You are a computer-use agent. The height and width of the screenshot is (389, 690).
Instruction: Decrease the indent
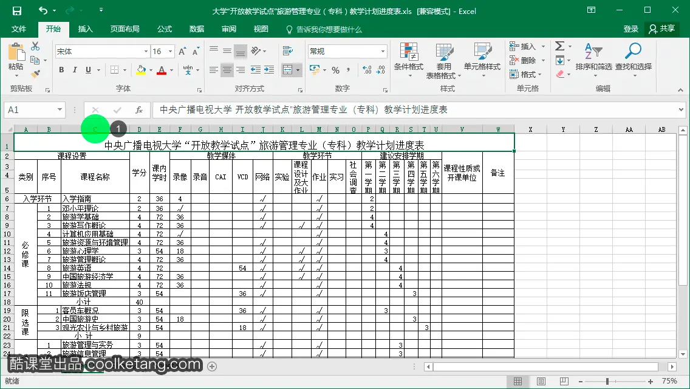(x=255, y=70)
